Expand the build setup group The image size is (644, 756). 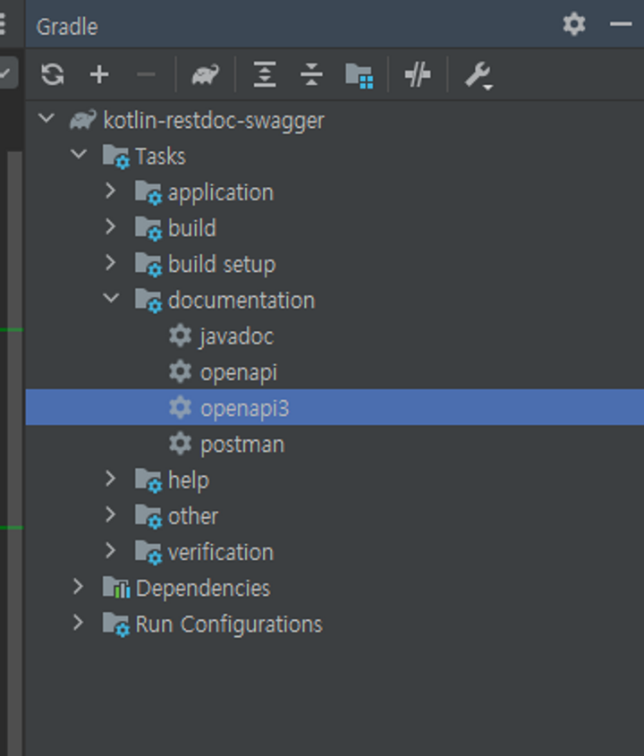click(x=110, y=263)
